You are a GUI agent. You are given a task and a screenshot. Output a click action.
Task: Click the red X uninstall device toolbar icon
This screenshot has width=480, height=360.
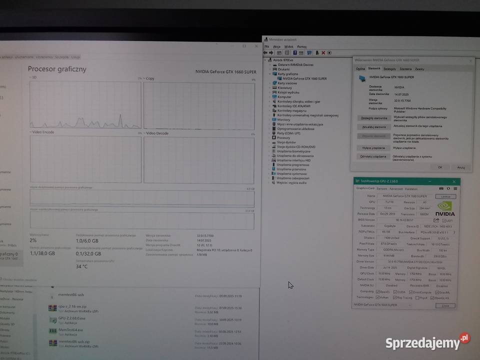(323, 52)
